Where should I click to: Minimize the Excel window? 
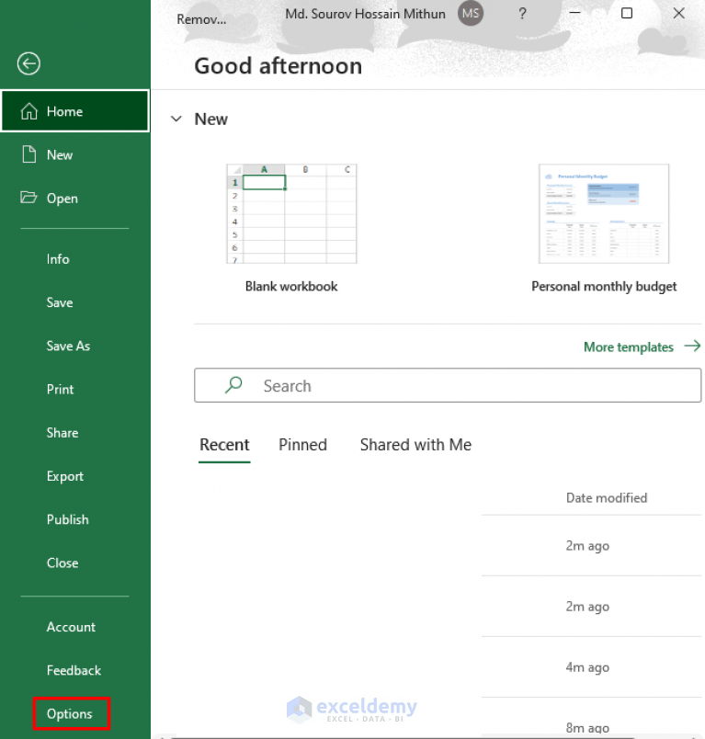point(574,13)
